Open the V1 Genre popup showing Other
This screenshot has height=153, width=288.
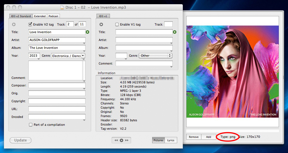pos(155,56)
